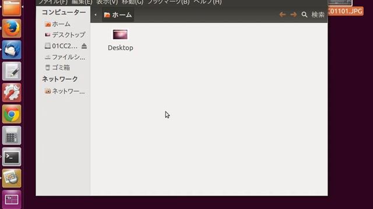Image resolution: width=373 pixels, height=209 pixels.
Task: Launch Google Chrome from the dock
Action: 12,114
